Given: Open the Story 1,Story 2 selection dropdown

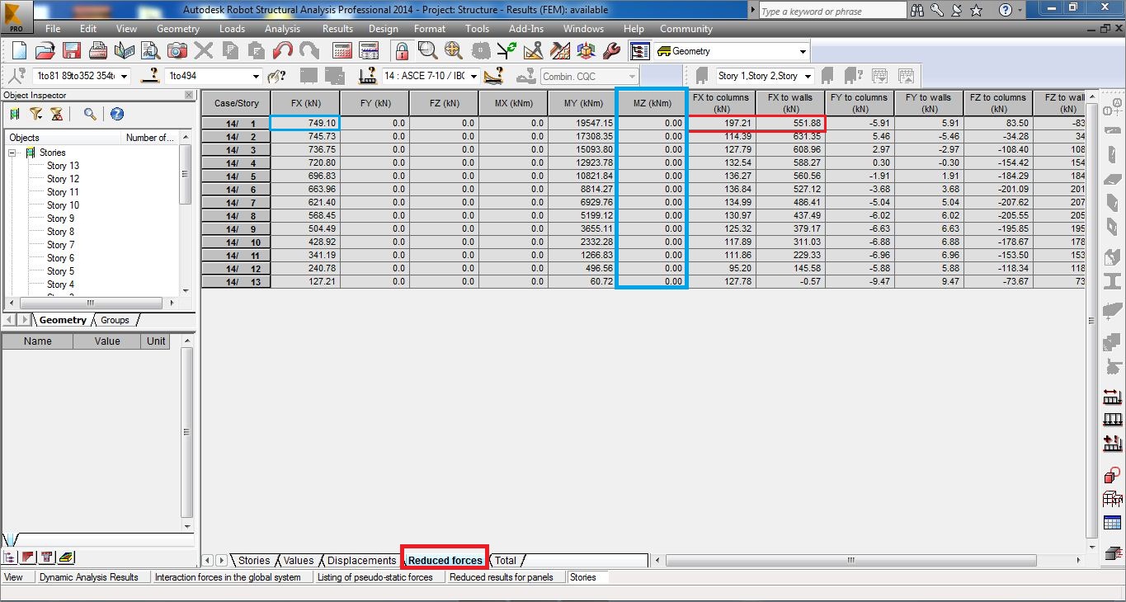Looking at the screenshot, I should pyautogui.click(x=808, y=76).
